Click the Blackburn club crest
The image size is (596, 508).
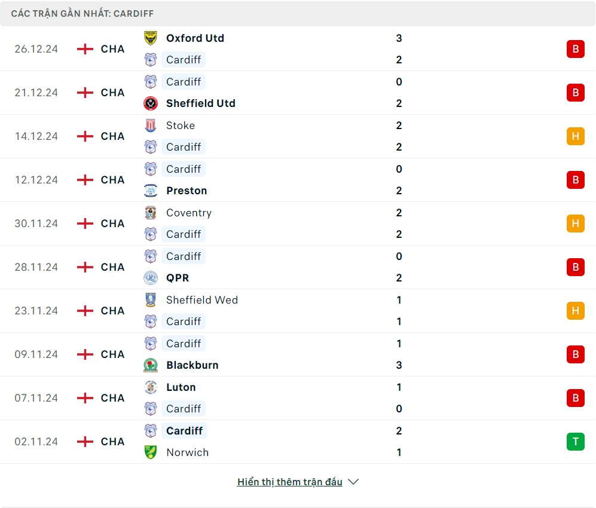coord(151,365)
